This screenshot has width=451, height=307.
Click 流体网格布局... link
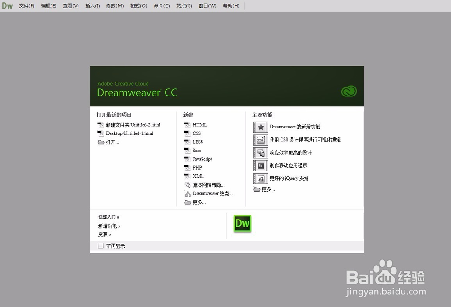pos(208,185)
